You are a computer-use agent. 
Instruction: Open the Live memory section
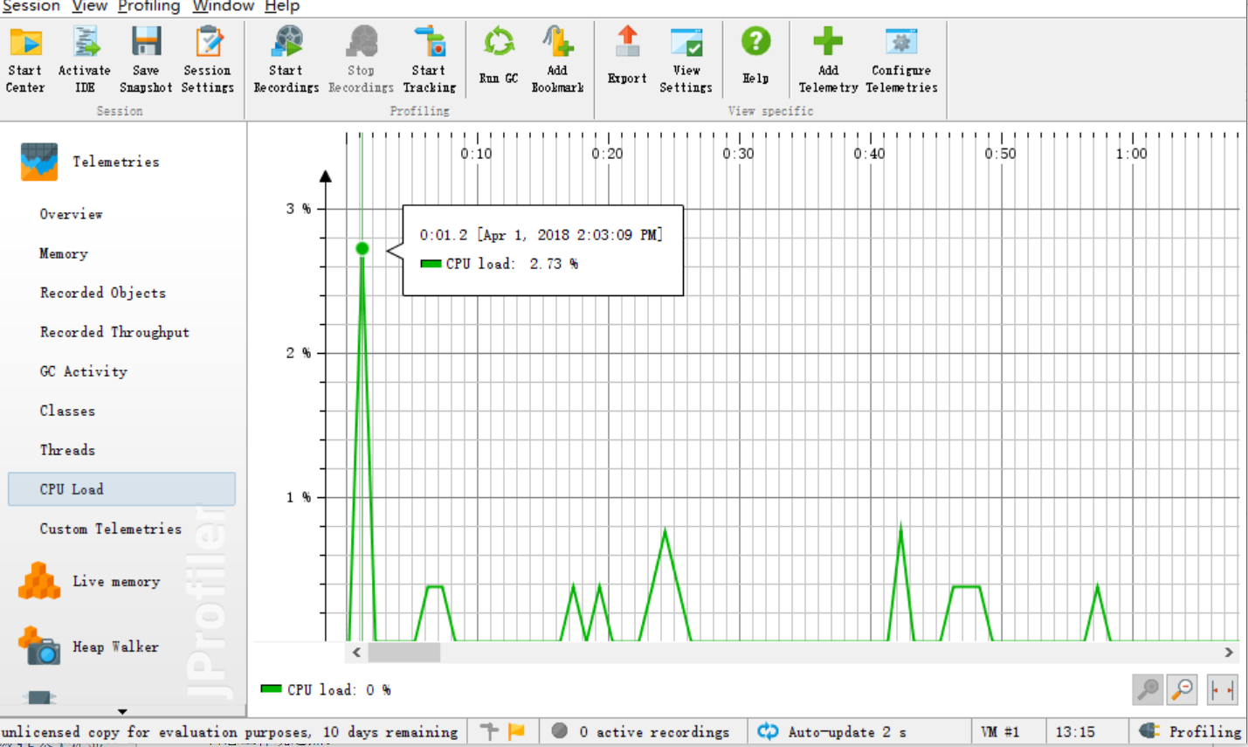pos(90,581)
